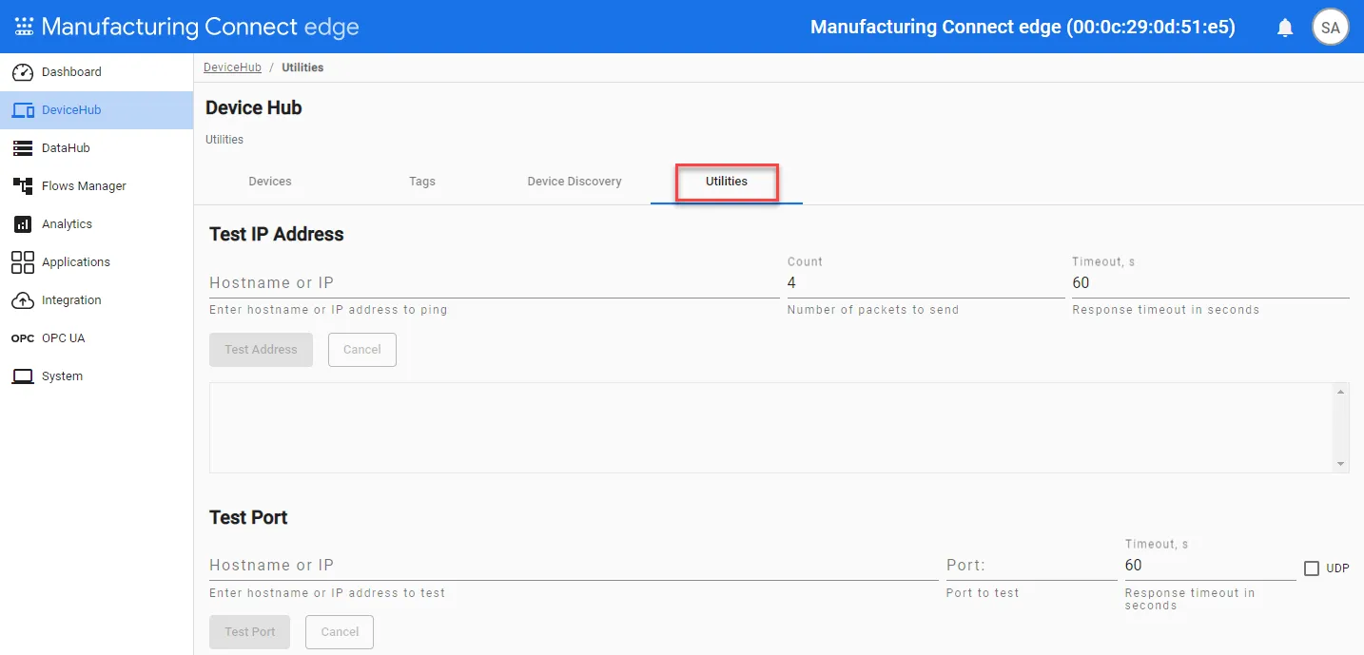The image size is (1364, 655).
Task: Focus the Test IP Address hostname field
Action: (x=495, y=283)
